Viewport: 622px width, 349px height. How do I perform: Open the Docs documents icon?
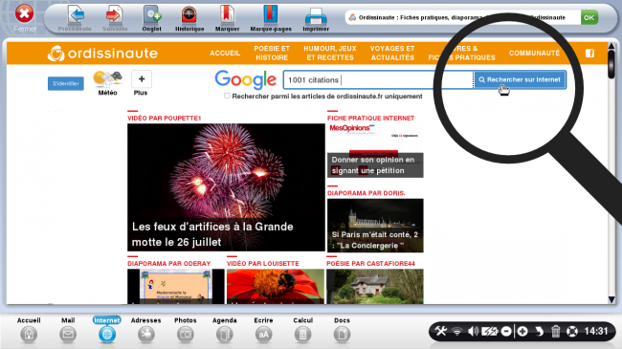pos(342,335)
